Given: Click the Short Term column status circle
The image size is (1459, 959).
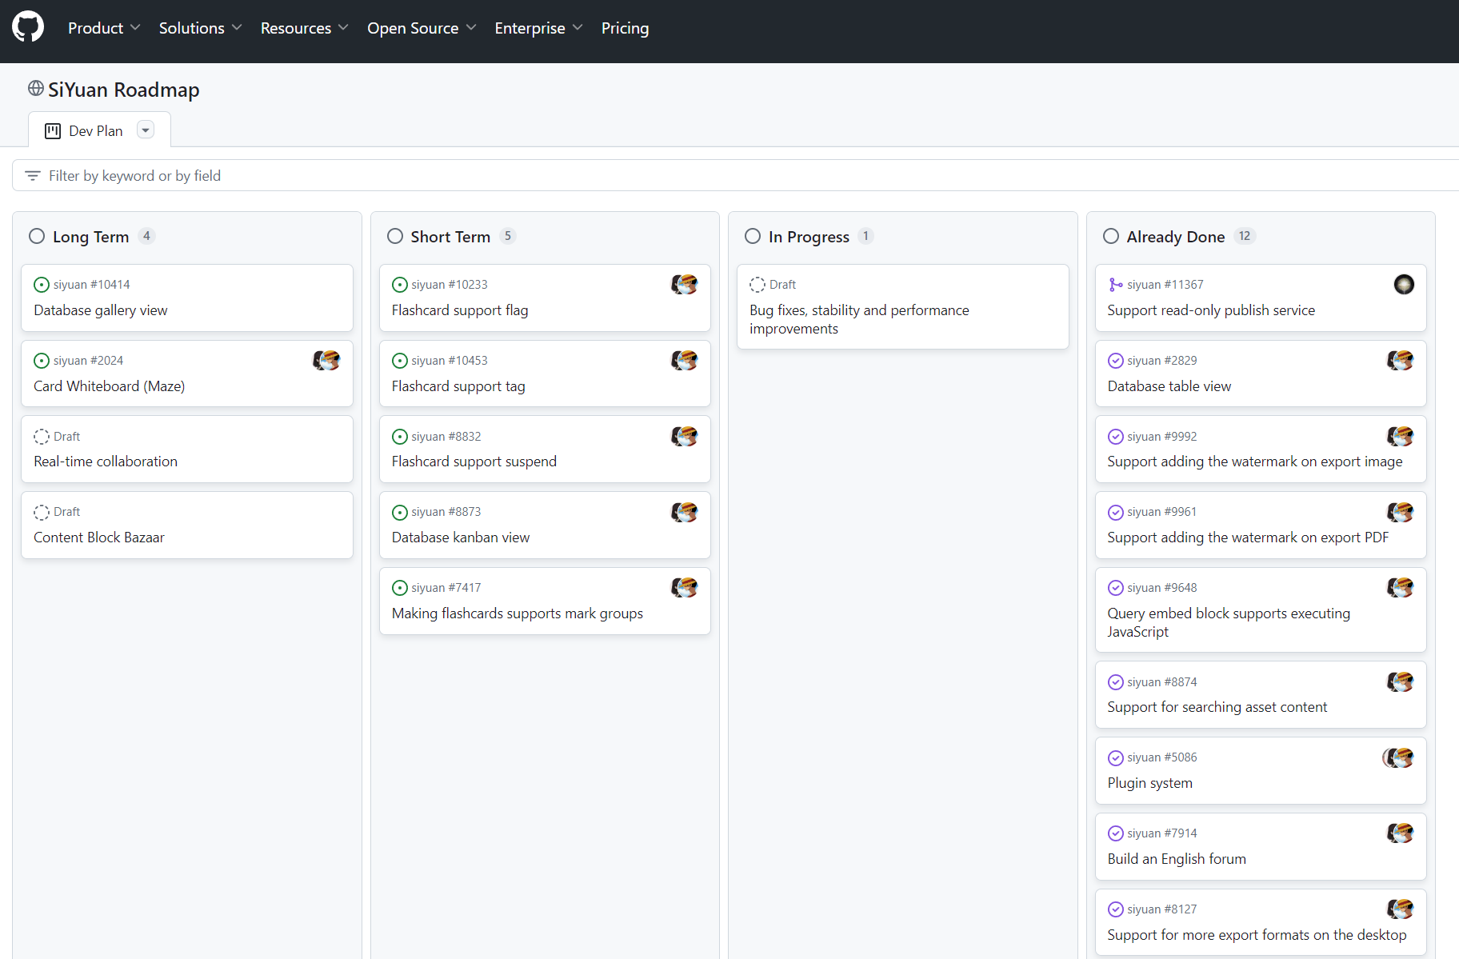Looking at the screenshot, I should [395, 236].
